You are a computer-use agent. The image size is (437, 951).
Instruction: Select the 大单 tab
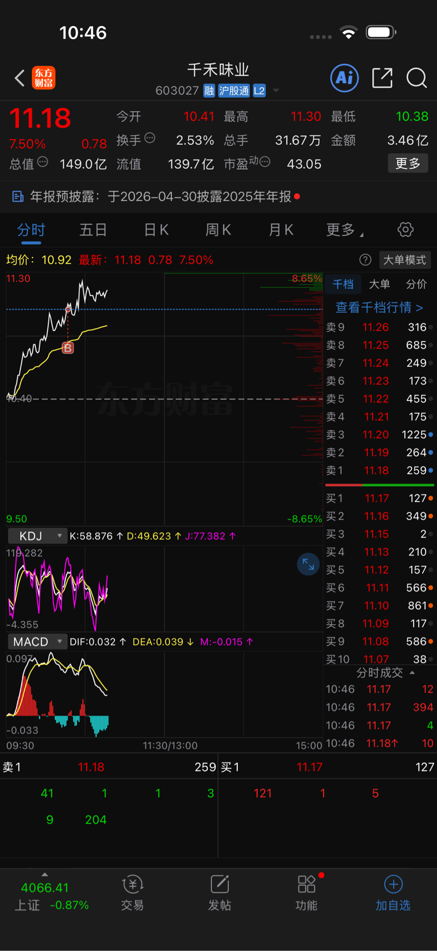coord(380,284)
